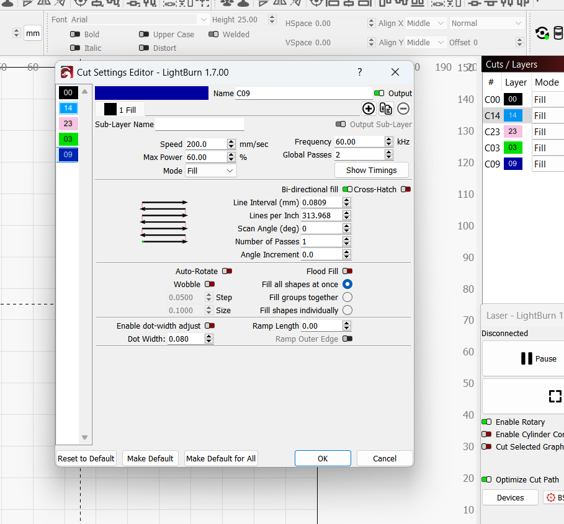Disable the Enable Rotary switch
The height and width of the screenshot is (524, 564).
[486, 422]
